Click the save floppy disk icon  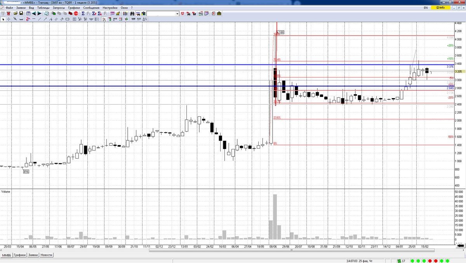pos(21,14)
